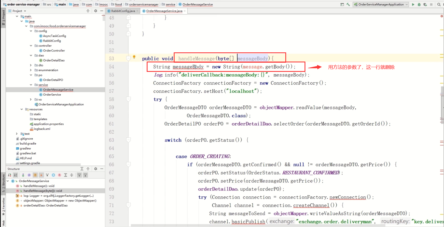The image size is (444, 227).
Task: Click collapse all icon in Structure toolbar row
Action: coord(72,175)
